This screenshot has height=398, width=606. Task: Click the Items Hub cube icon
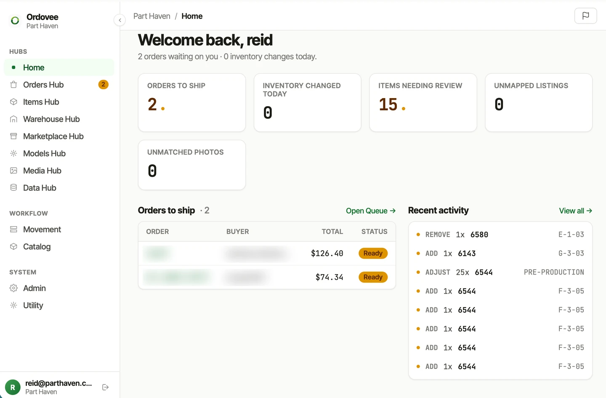tap(13, 102)
